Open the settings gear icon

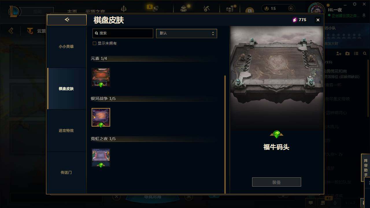(355, 4)
